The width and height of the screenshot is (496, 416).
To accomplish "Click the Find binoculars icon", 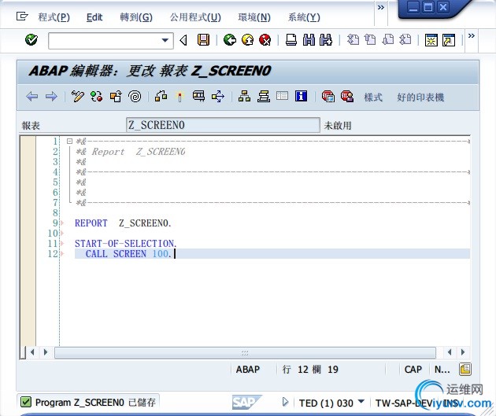I will point(309,40).
